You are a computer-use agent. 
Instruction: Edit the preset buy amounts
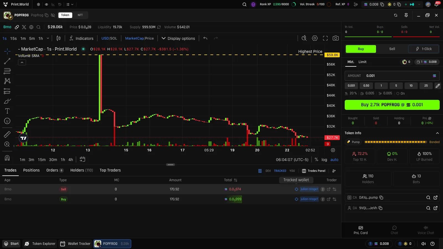click(x=437, y=86)
